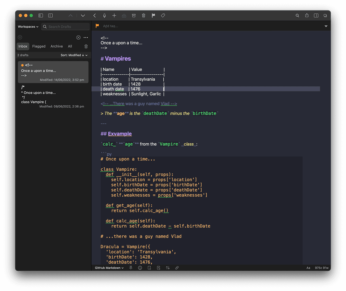Open font settings via the Aa button
346x291 pixels.
click(308, 268)
